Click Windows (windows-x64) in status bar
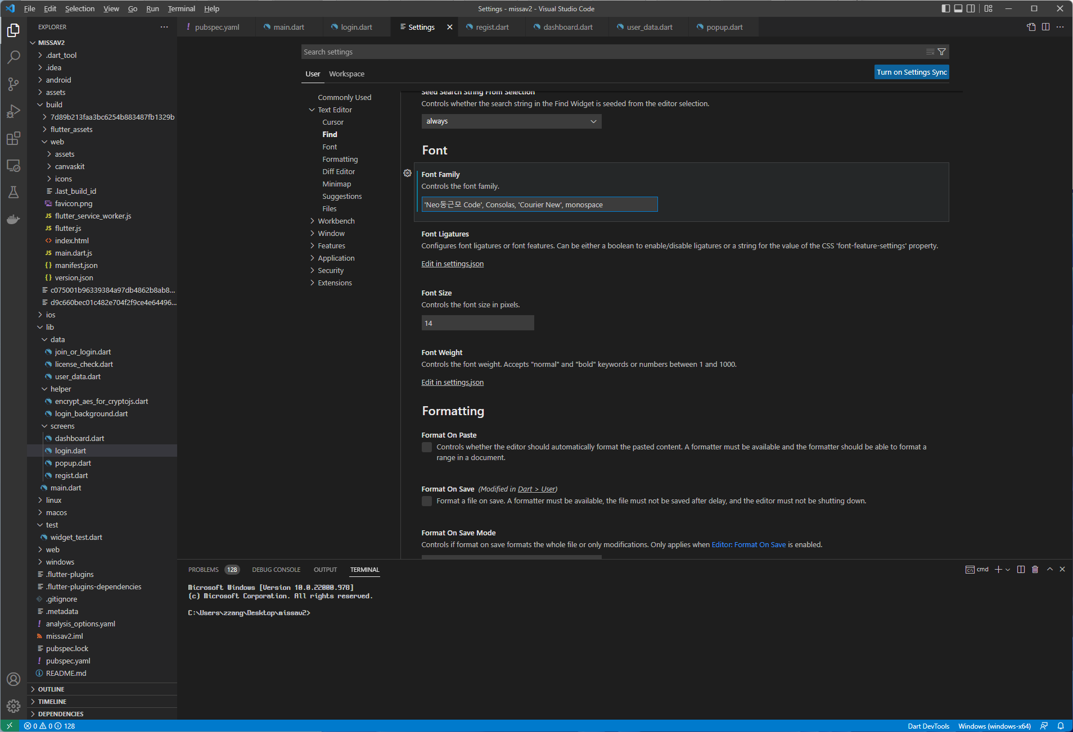The image size is (1073, 732). (994, 726)
